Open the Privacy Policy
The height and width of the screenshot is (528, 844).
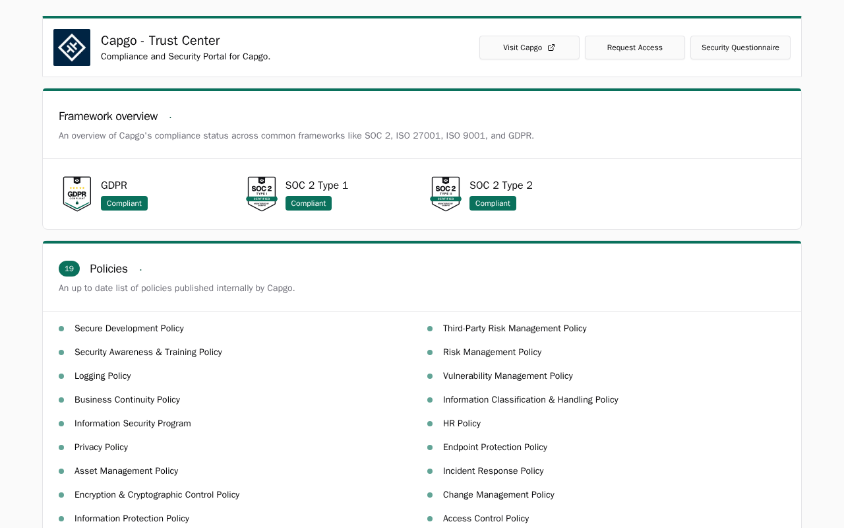tap(101, 447)
